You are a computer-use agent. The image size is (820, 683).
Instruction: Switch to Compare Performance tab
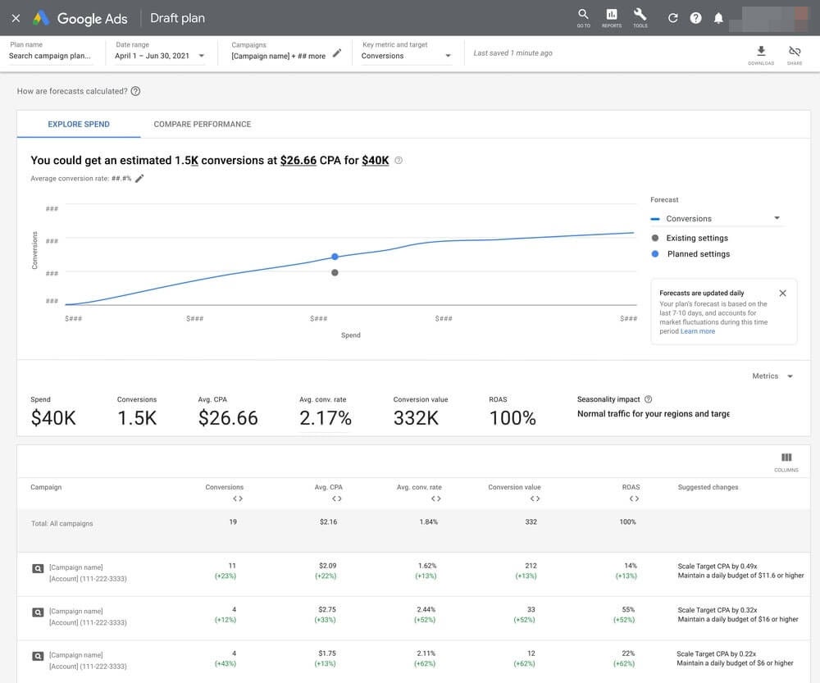203,125
